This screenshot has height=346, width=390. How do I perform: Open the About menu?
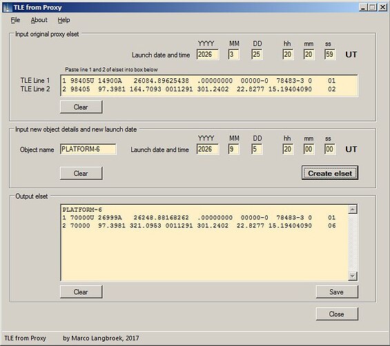tap(39, 20)
